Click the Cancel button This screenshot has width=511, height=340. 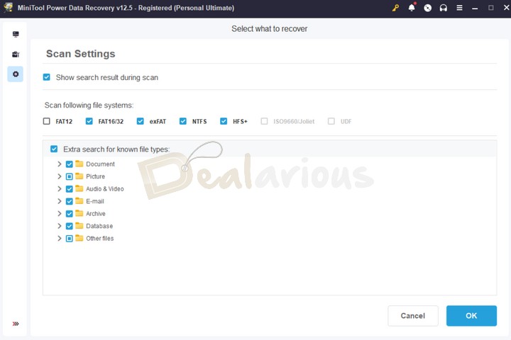point(413,316)
